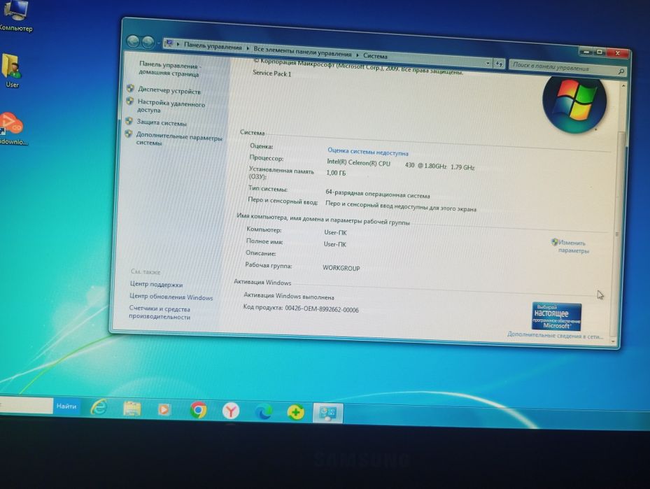This screenshot has width=650, height=489.
Task: Click the Back navigation arrow button
Action: click(x=133, y=41)
